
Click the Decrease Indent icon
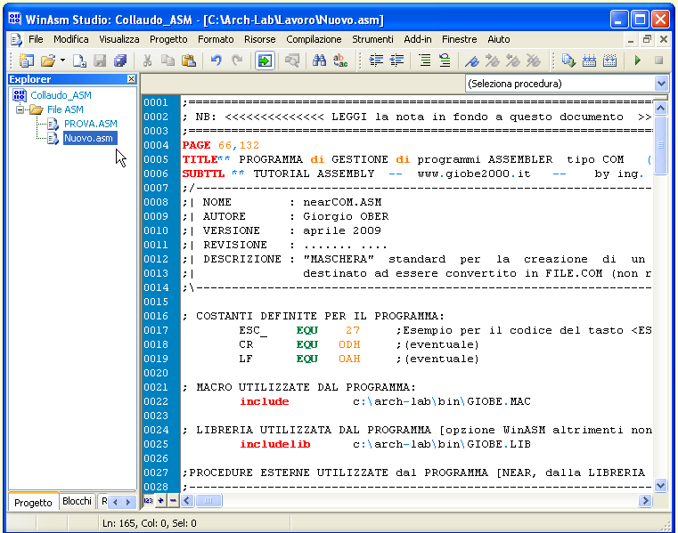(397, 61)
